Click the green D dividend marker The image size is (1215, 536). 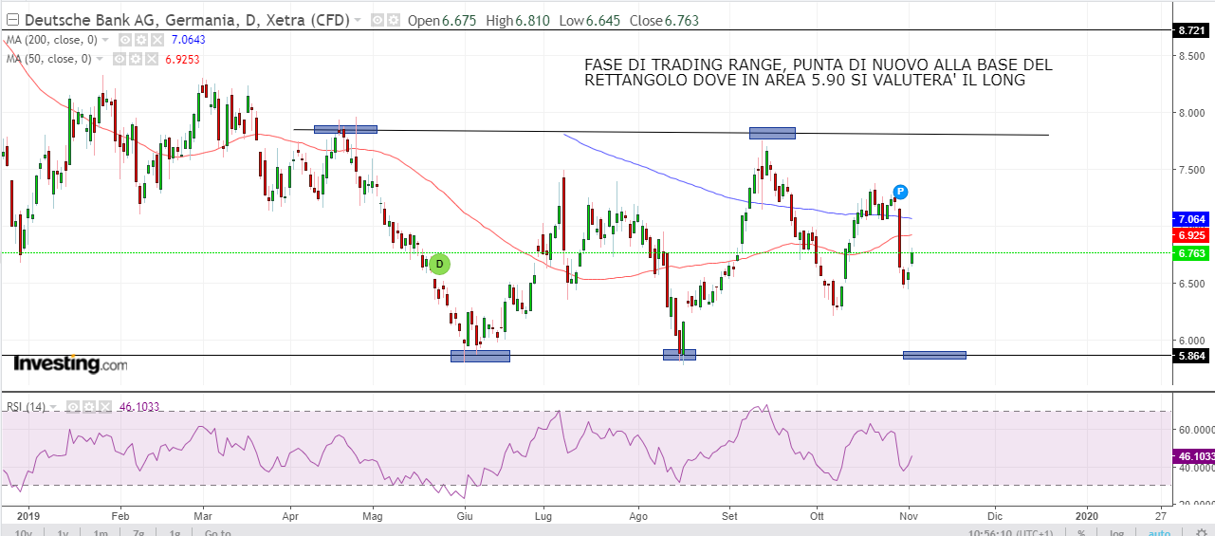tap(439, 265)
